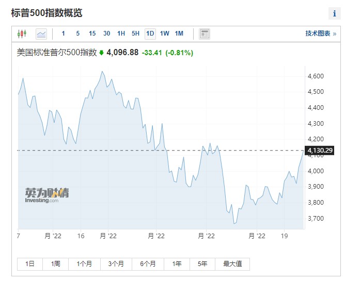This screenshot has height=281, width=345.
Task: Click the 4,130.29 price marker label
Action: (320, 151)
